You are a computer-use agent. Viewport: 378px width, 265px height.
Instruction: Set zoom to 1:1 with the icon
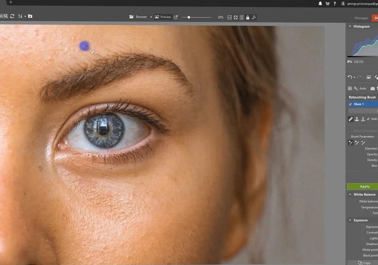pos(229,17)
